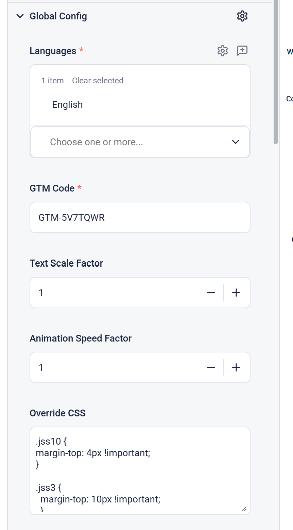Increase the Animation Speed Factor with plus

236,367
